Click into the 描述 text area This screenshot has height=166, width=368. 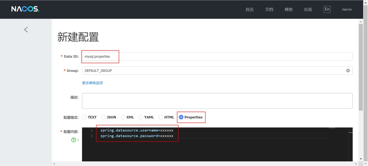(217, 101)
